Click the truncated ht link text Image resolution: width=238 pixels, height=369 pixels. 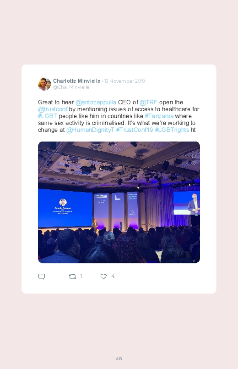point(193,130)
